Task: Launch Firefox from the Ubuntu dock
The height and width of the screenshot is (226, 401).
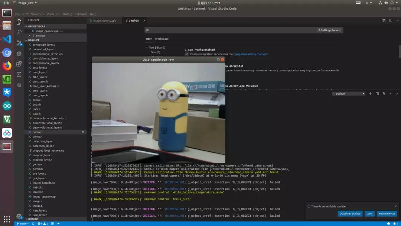Action: (7, 66)
